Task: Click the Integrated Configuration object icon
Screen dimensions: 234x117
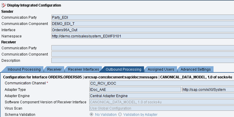Action: [x=4, y=5]
